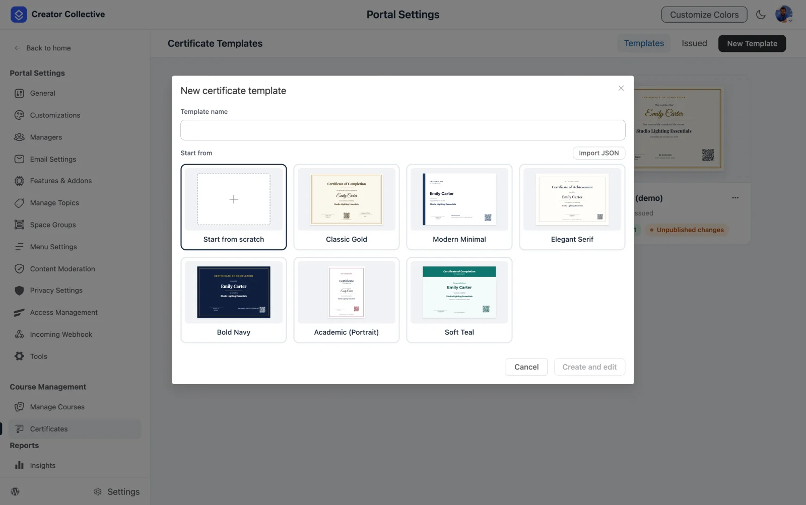This screenshot has height=505, width=806.
Task: Click the Customize Colors button
Action: coord(704,15)
